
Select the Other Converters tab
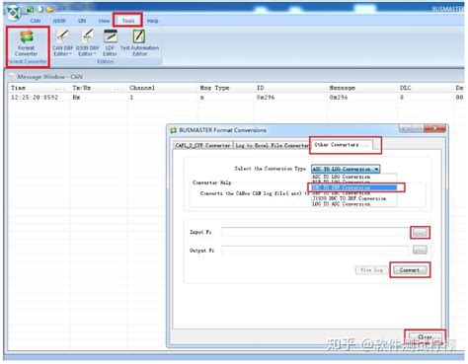(342, 145)
